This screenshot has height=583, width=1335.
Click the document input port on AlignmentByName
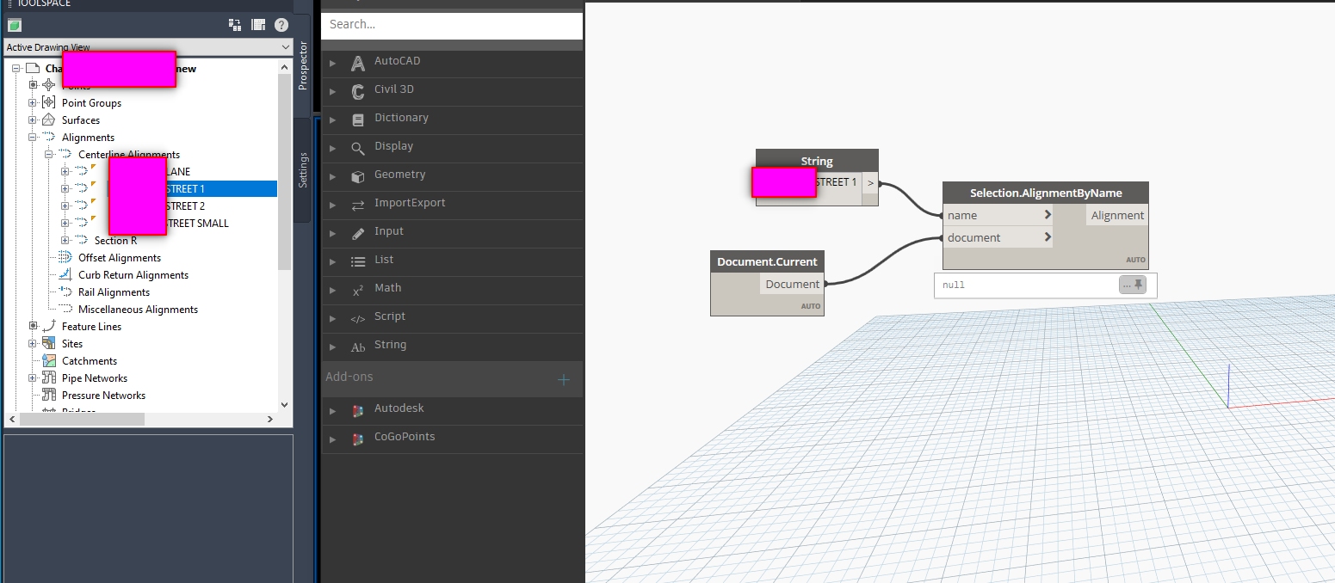(x=998, y=237)
